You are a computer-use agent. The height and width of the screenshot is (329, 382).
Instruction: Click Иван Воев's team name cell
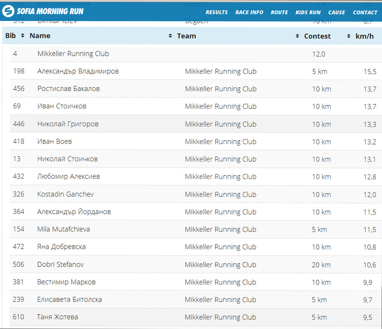point(221,141)
